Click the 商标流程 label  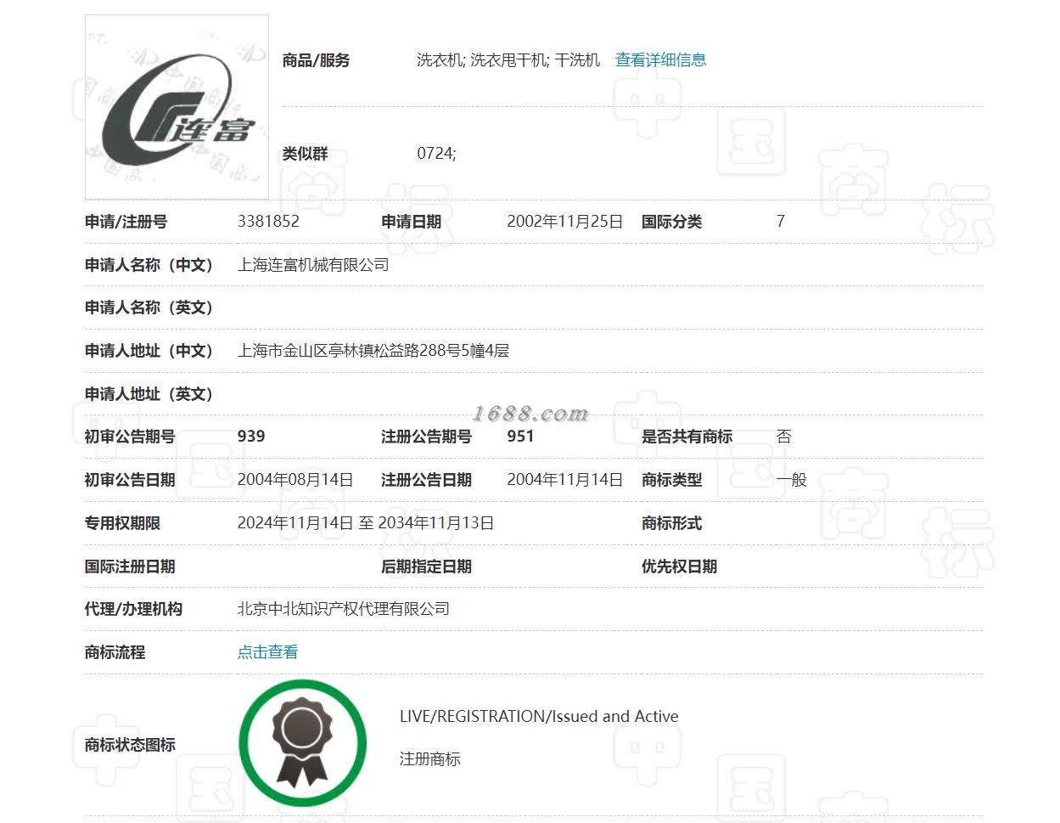[x=115, y=652]
